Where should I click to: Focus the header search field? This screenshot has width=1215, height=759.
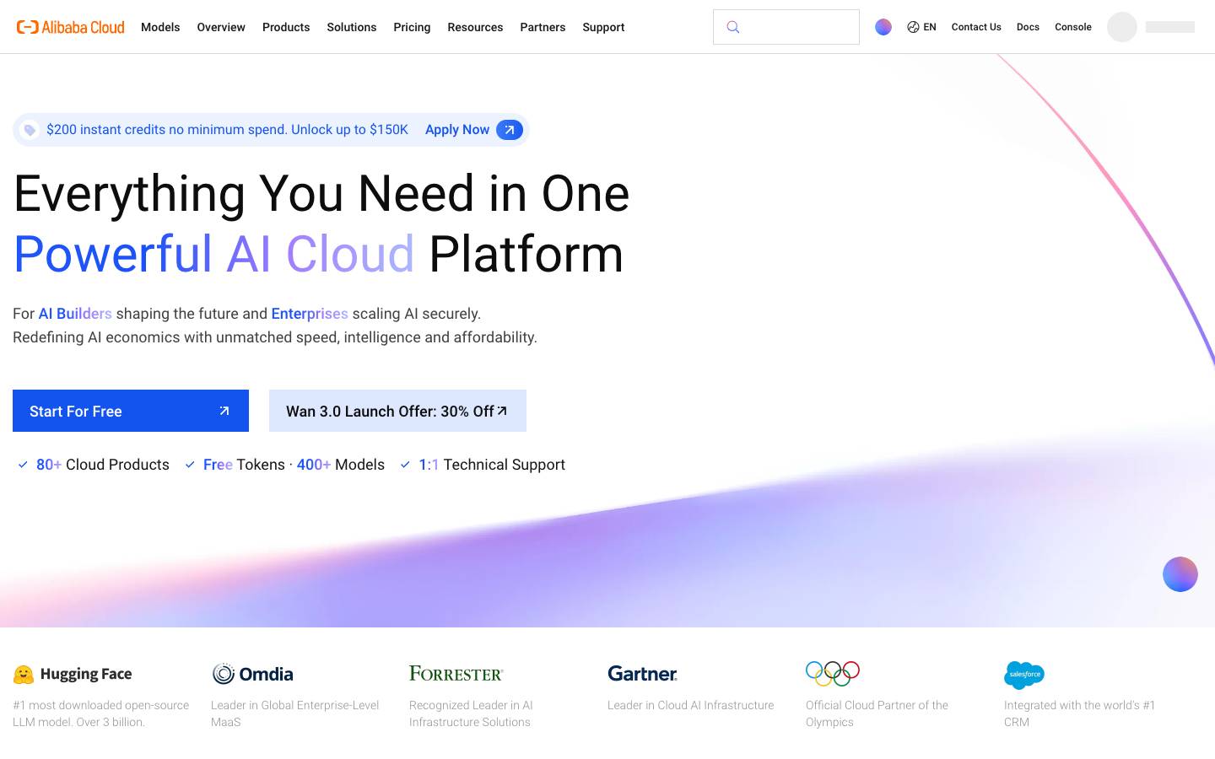pos(786,27)
